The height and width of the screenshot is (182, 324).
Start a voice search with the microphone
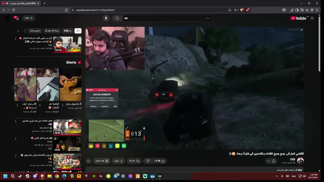[106, 18]
